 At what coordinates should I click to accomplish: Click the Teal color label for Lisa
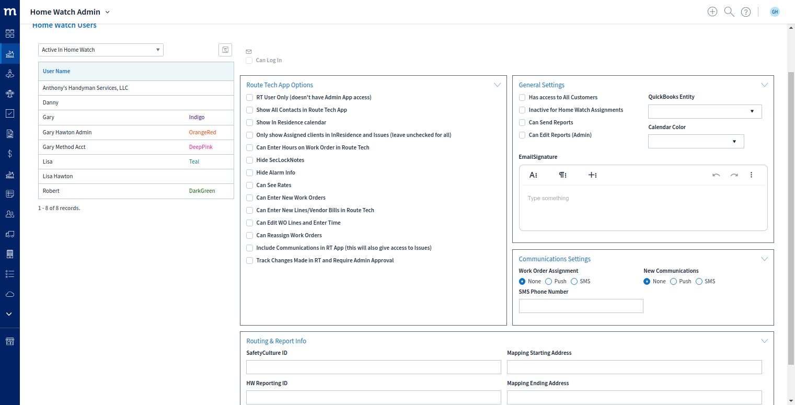click(x=194, y=161)
